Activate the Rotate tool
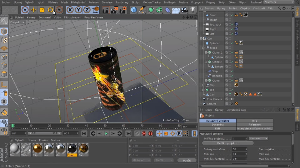The image size is (300, 168). point(50,10)
